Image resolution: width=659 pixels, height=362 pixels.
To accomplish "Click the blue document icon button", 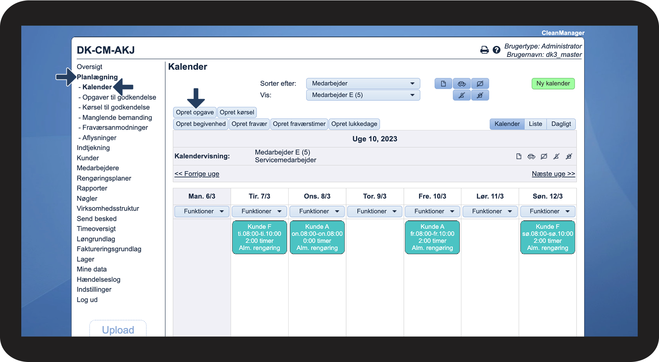I will [x=443, y=84].
